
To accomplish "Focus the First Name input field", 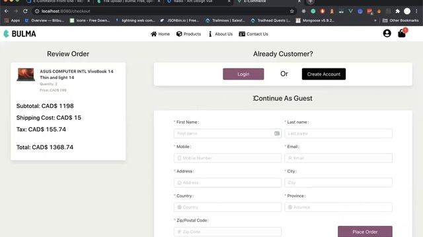I will 227,133.
